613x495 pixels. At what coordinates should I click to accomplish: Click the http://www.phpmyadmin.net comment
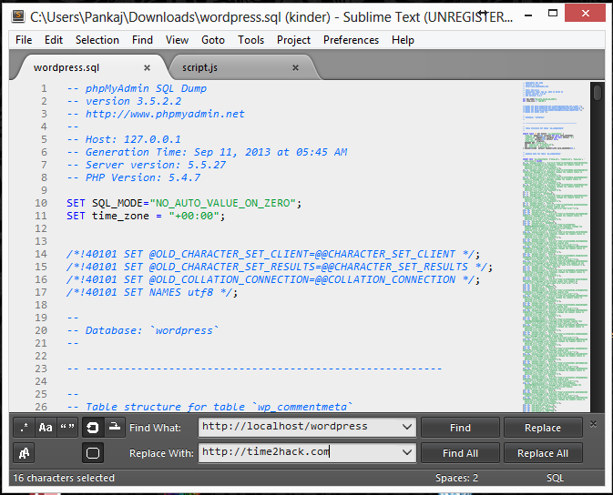[x=156, y=114]
